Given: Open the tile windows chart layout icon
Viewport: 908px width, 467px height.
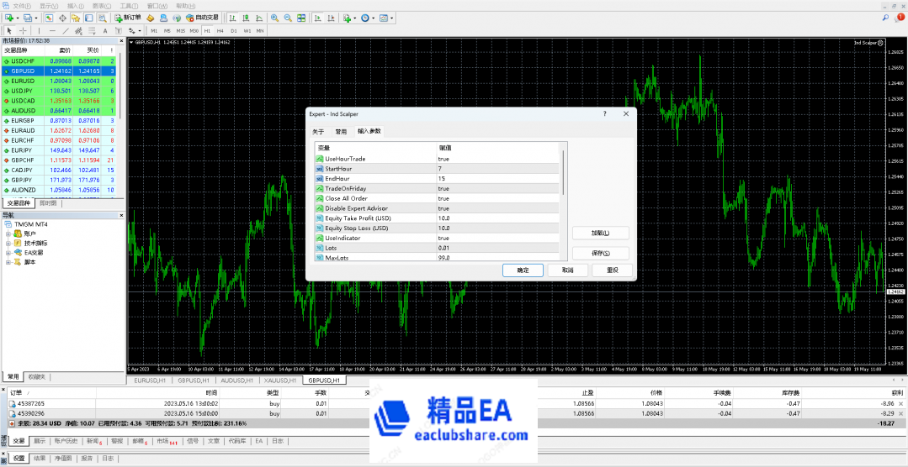Looking at the screenshot, I should [x=301, y=18].
